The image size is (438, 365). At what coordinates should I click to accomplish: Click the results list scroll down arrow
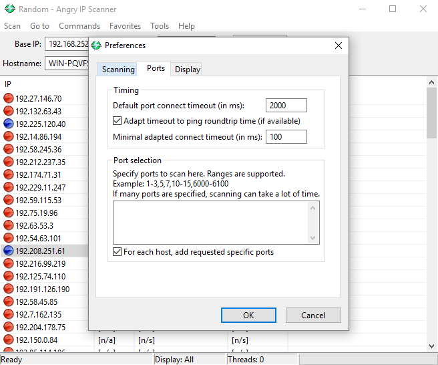431,346
